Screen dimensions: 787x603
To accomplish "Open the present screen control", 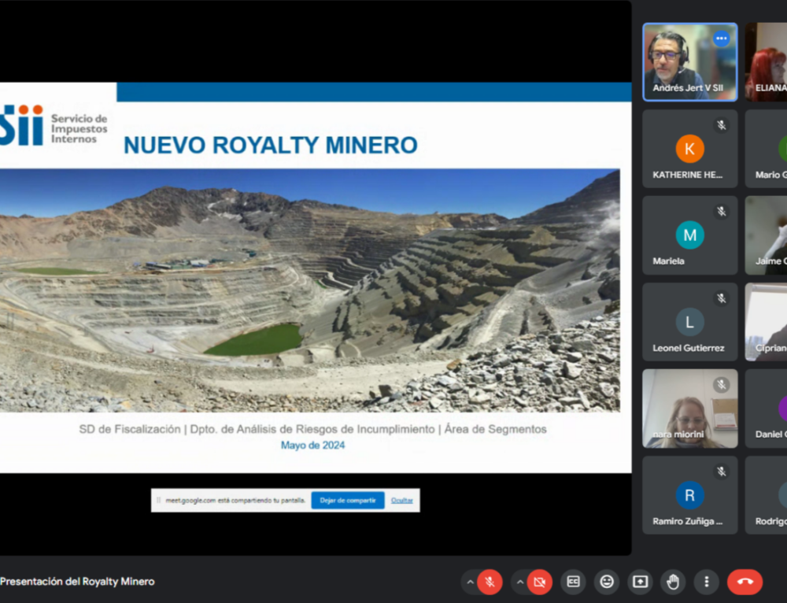I will [x=640, y=582].
